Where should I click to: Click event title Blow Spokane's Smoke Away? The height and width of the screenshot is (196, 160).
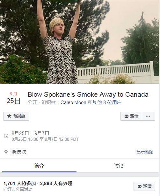point(88,94)
